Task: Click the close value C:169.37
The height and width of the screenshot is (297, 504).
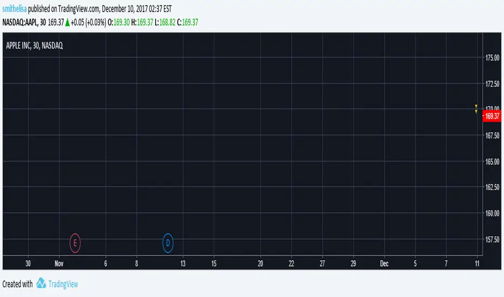Action: [x=188, y=22]
